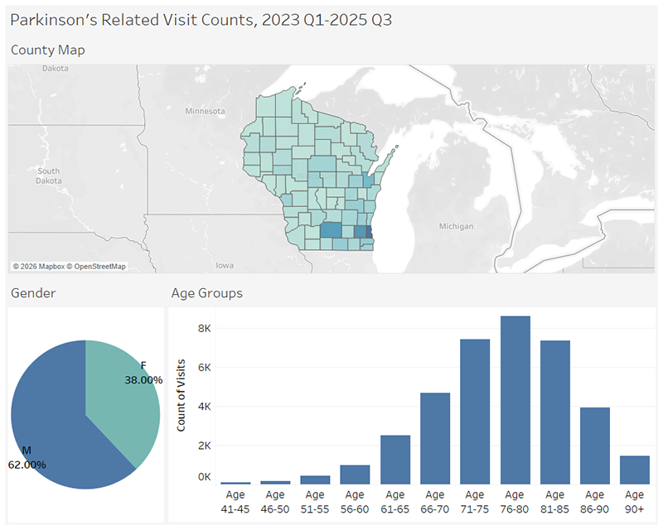The width and height of the screenshot is (663, 530).
Task: Click the Gender chart header
Action: click(32, 293)
